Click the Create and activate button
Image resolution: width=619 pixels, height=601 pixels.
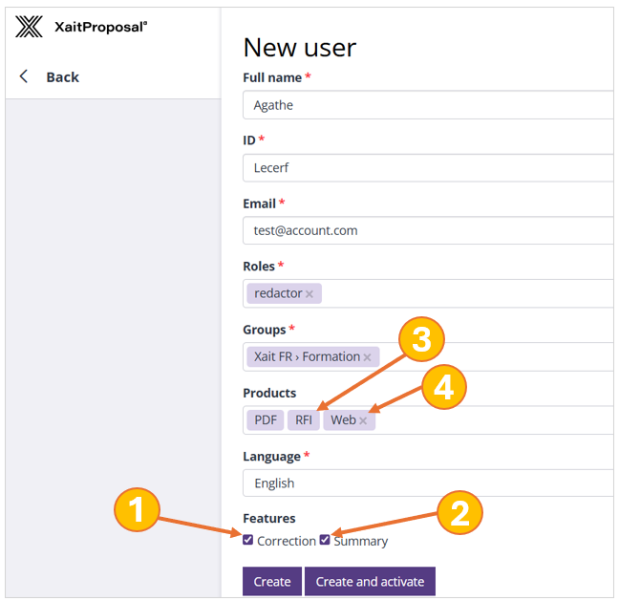pyautogui.click(x=370, y=581)
